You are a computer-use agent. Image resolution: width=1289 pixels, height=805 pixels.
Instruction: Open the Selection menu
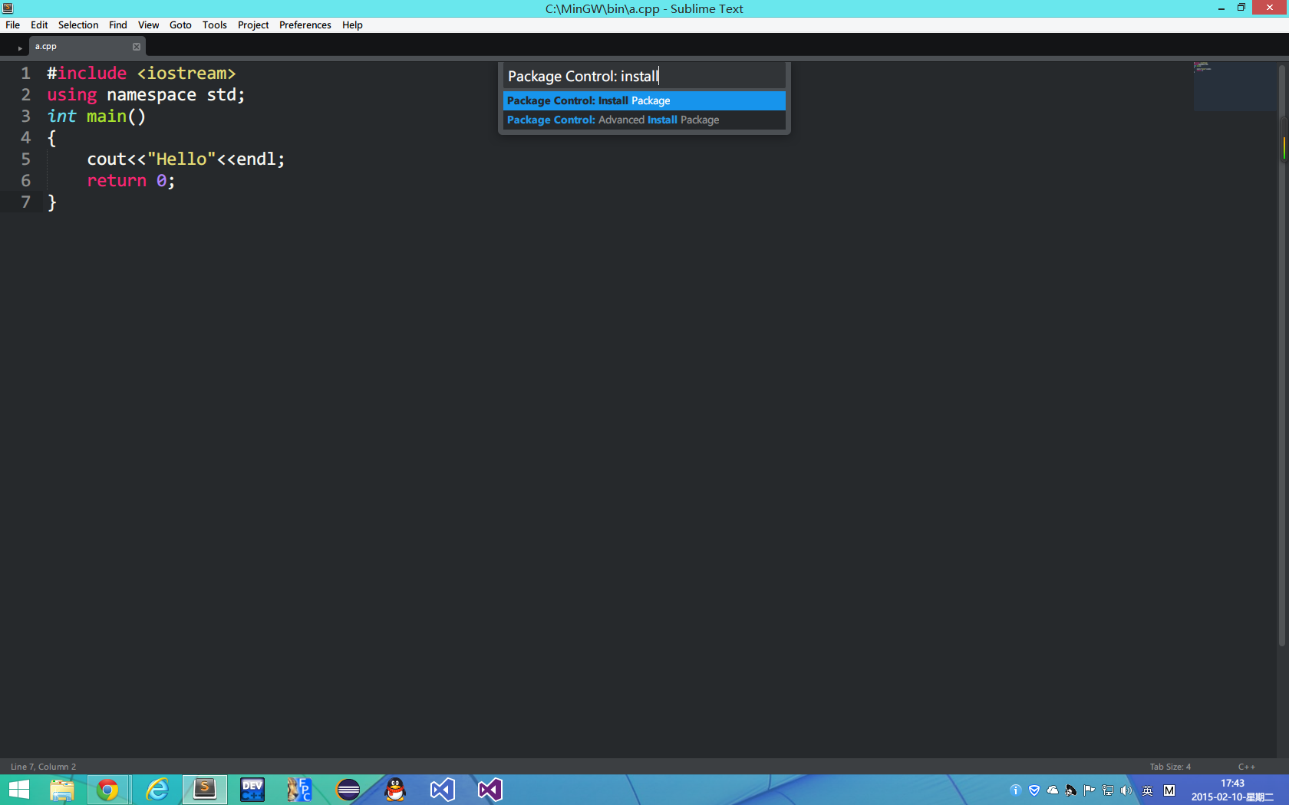(78, 25)
